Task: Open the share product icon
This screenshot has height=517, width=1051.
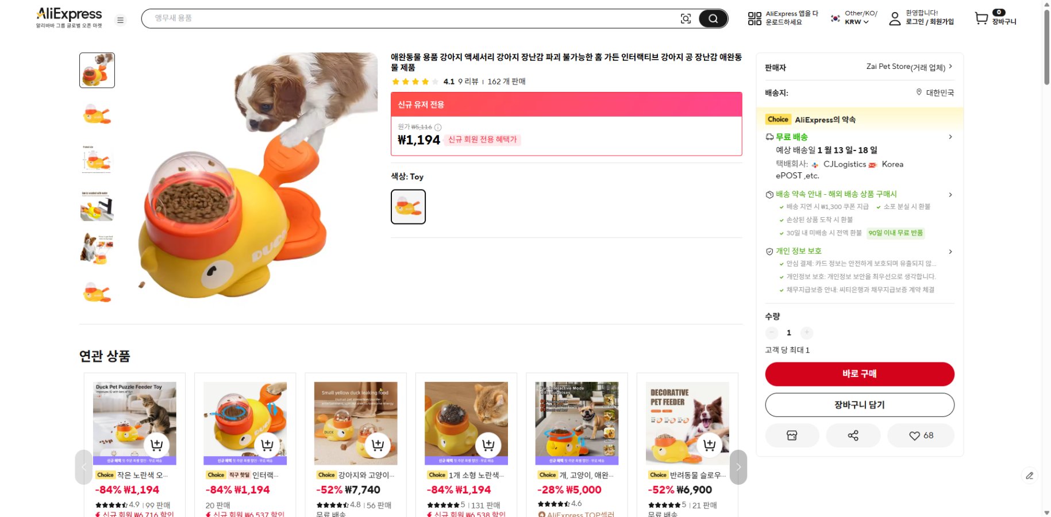Action: click(854, 435)
